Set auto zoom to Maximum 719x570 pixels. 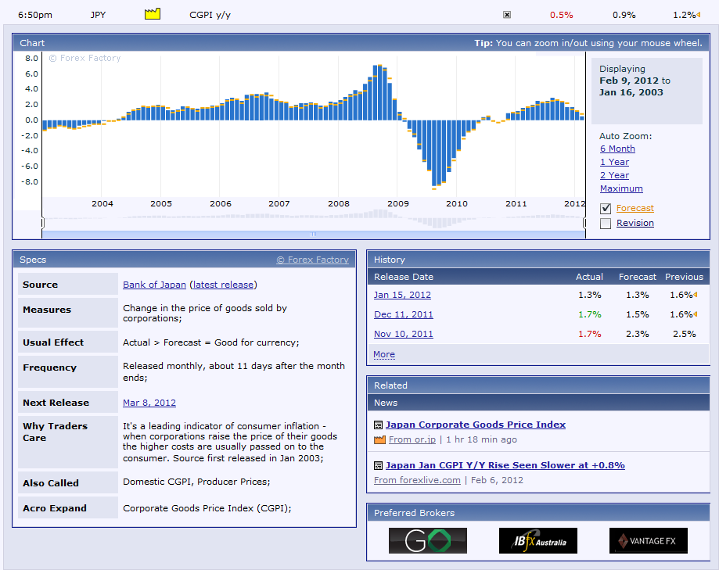pyautogui.click(x=621, y=188)
